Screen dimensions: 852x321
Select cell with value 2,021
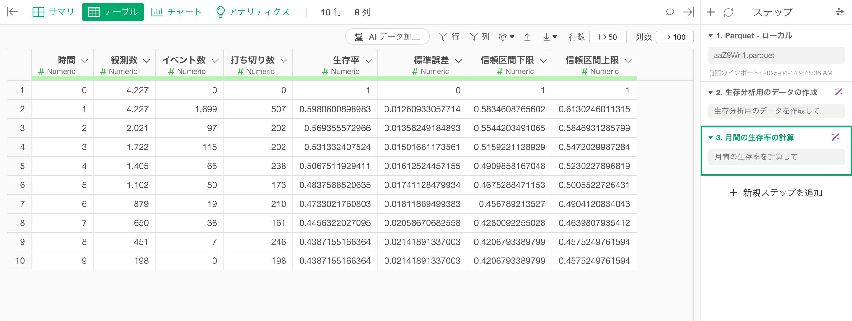coord(124,128)
